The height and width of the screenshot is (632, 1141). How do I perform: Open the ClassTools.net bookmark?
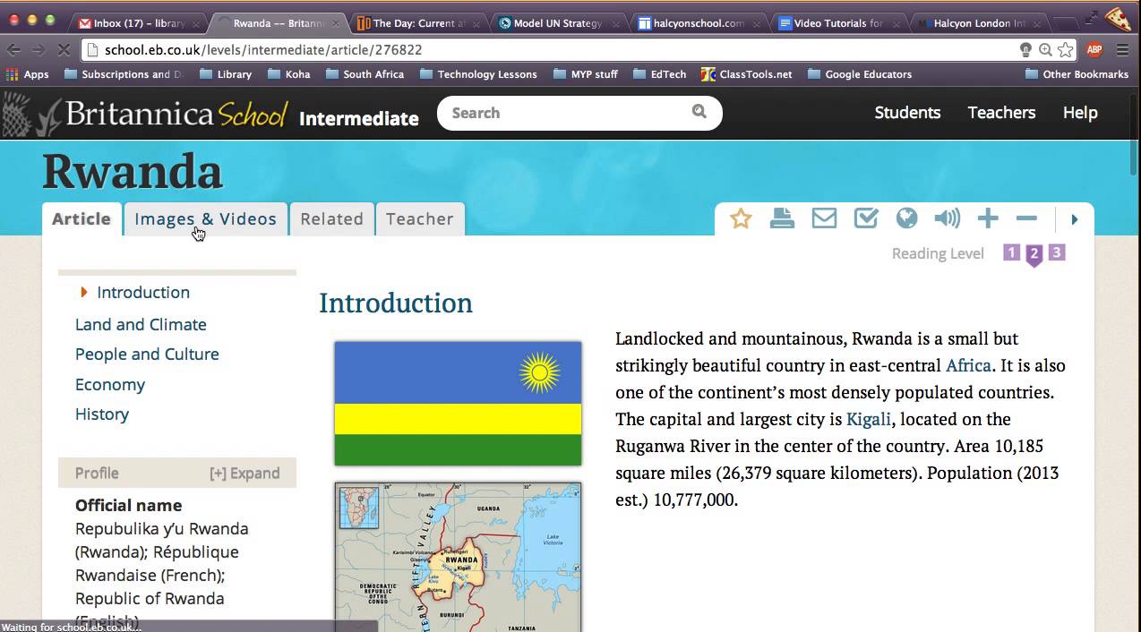747,74
